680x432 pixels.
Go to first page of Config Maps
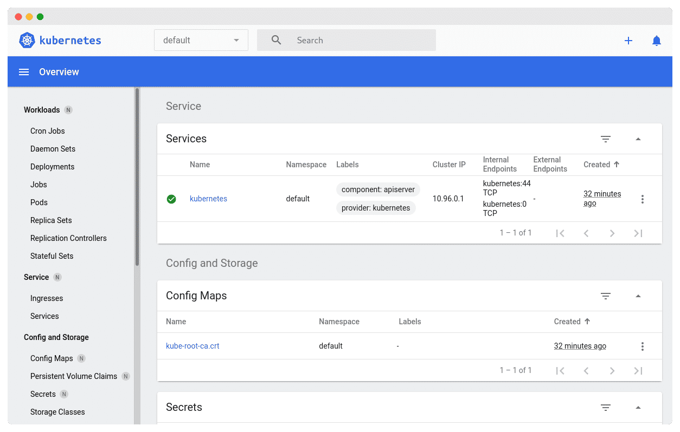[x=560, y=371]
